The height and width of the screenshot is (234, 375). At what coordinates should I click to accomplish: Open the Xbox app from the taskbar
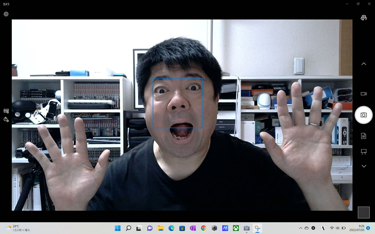point(236,228)
